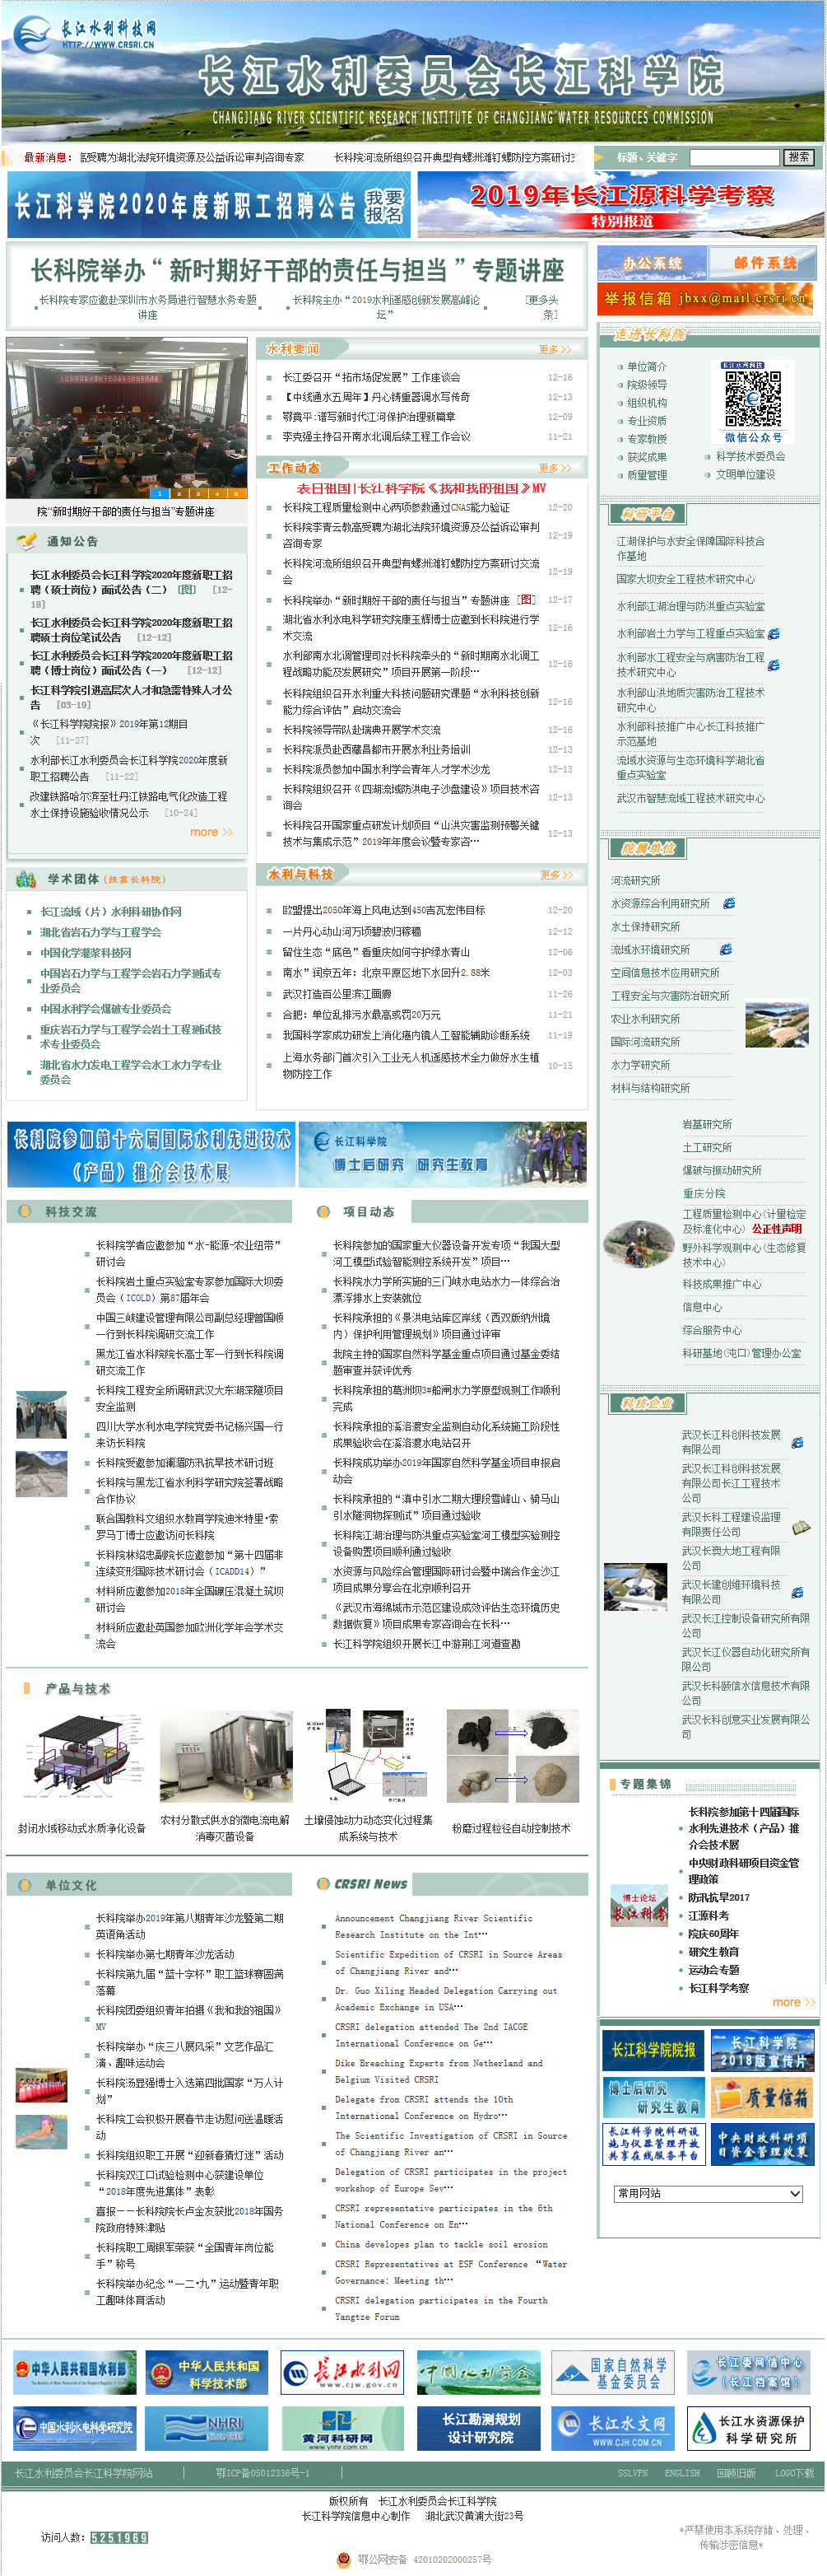
Task: Select 专家教授 in the 走进长科院 menu
Action: [x=646, y=439]
